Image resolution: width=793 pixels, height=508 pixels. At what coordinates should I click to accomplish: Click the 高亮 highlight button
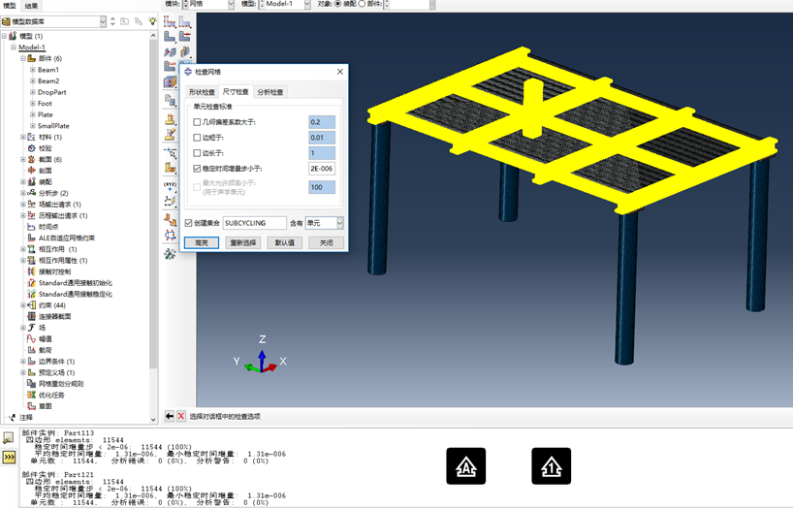coord(201,243)
